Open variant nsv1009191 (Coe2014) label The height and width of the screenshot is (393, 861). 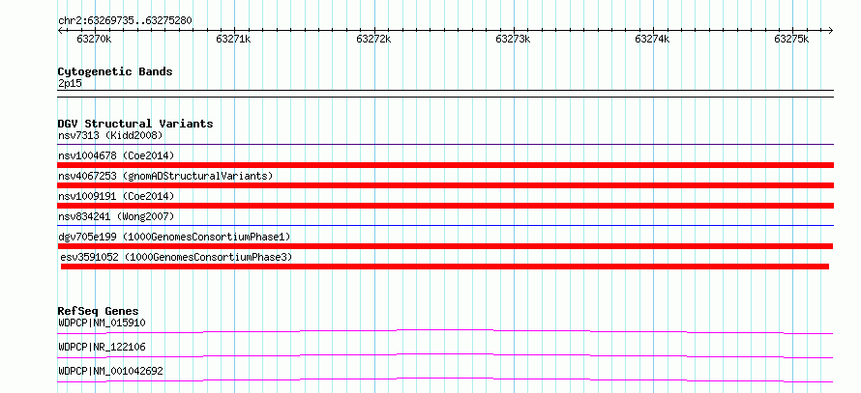click(x=116, y=196)
